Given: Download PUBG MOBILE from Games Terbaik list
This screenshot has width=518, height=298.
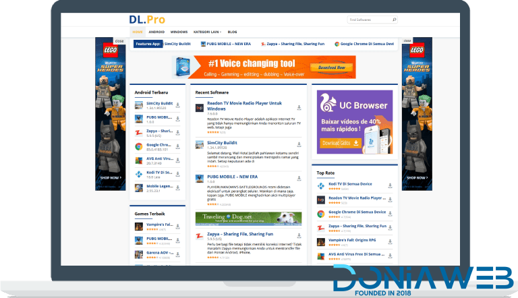Looking at the screenshot, I should (178, 241).
